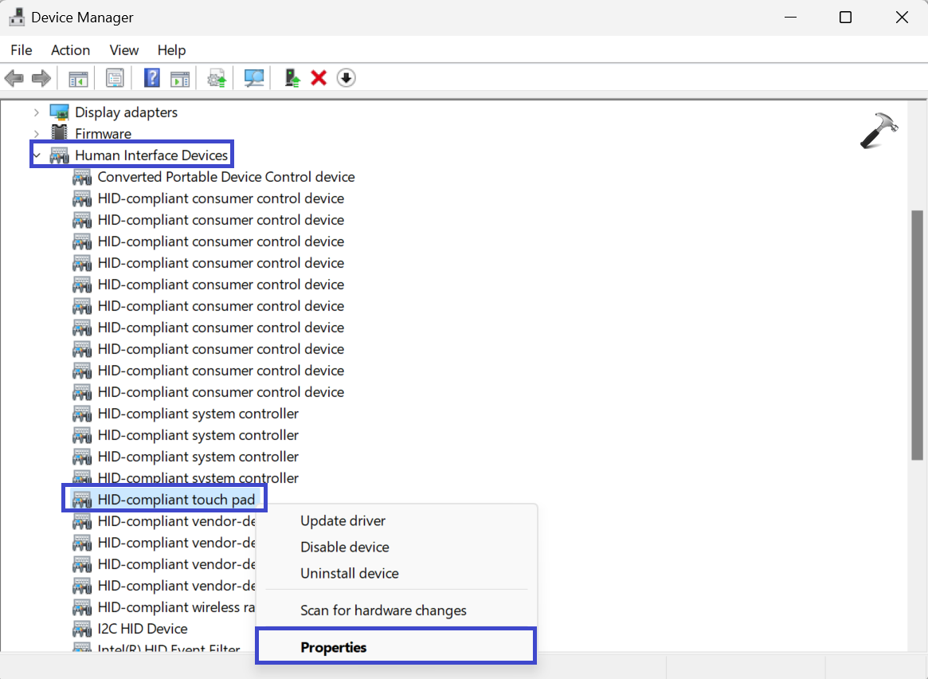Click the vertical scrollbar thumb
Viewport: 928px width, 679px height.
coord(917,335)
